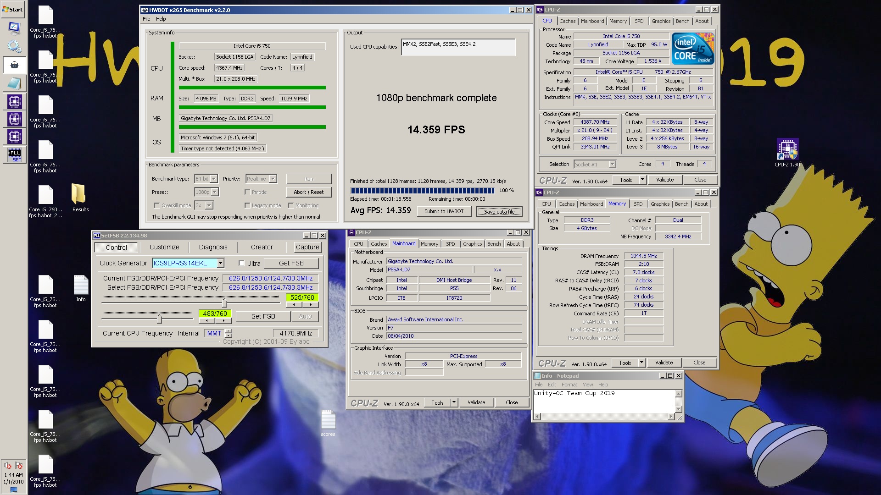The width and height of the screenshot is (881, 495).
Task: Open the Results folder on desktop
Action: pyautogui.click(x=80, y=198)
